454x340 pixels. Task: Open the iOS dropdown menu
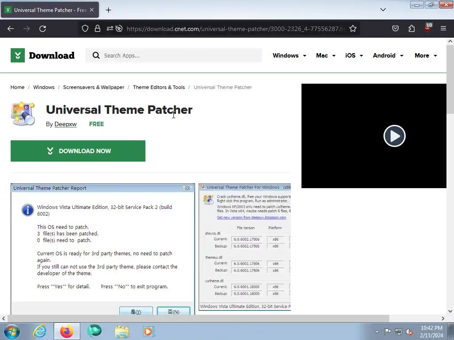[x=354, y=55]
